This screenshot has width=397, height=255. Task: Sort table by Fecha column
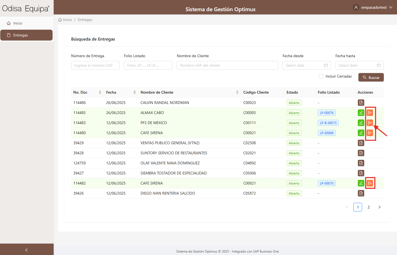point(135,92)
